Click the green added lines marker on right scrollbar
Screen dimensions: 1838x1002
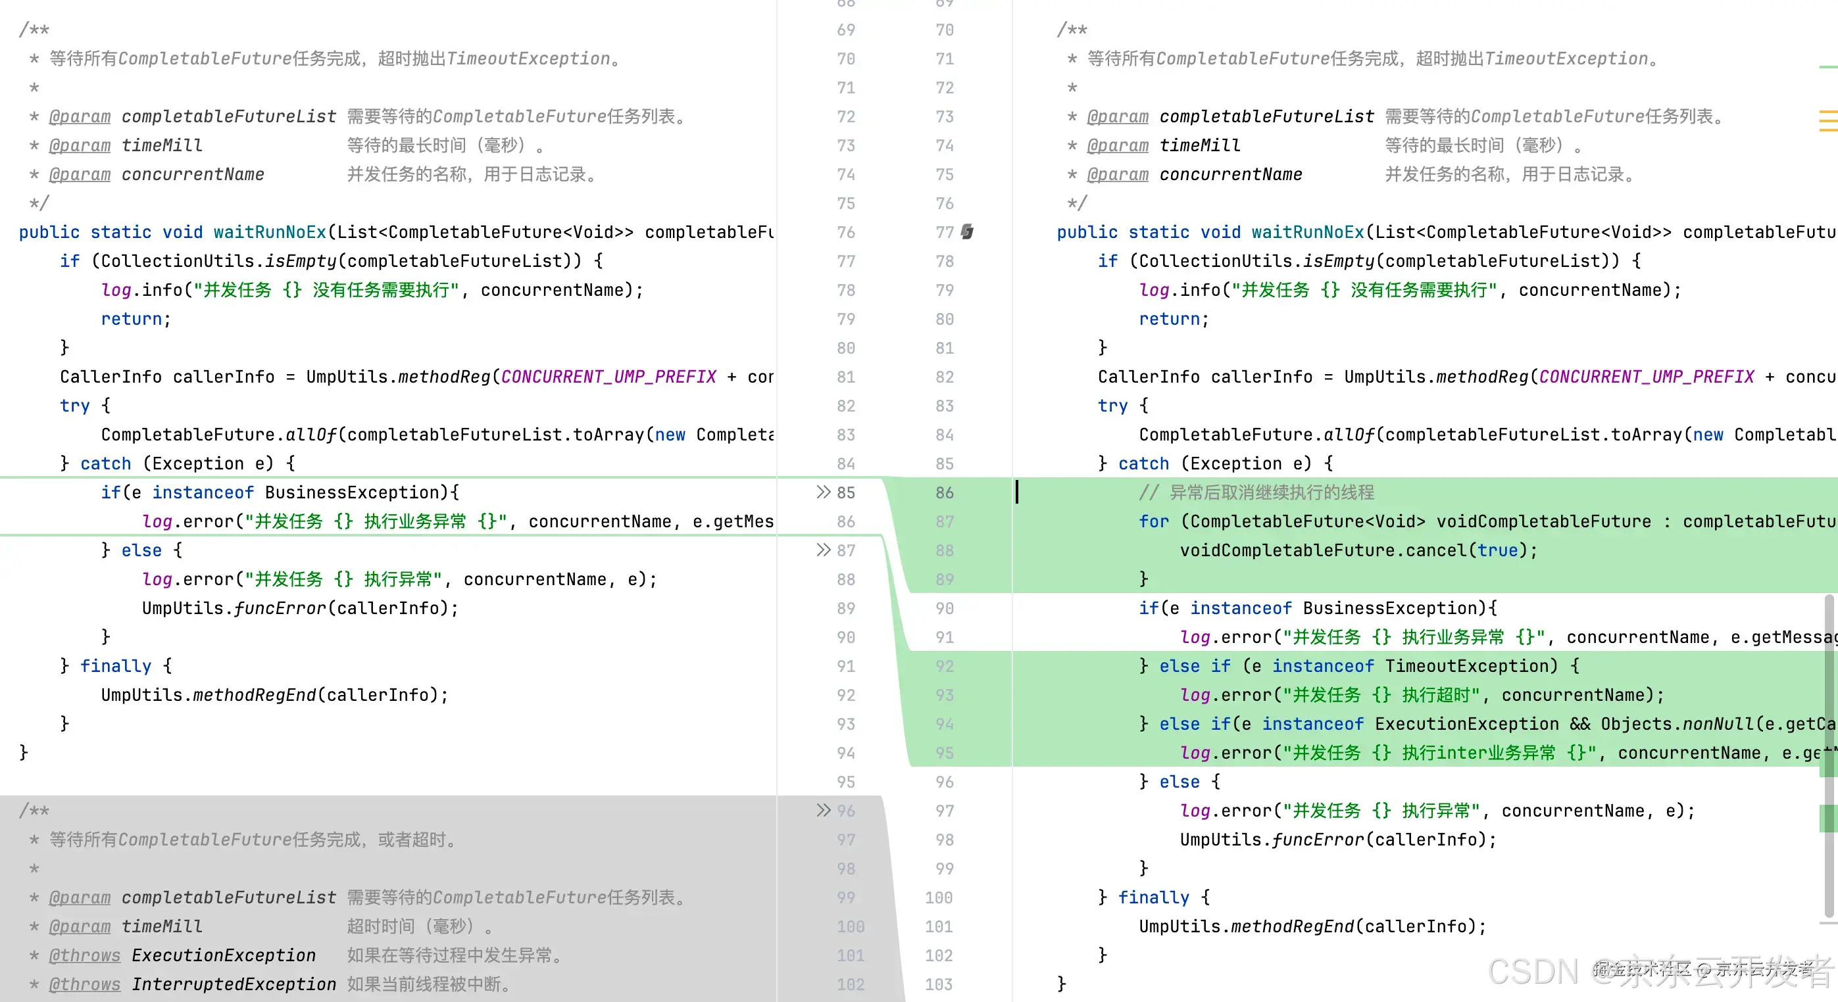1829,815
